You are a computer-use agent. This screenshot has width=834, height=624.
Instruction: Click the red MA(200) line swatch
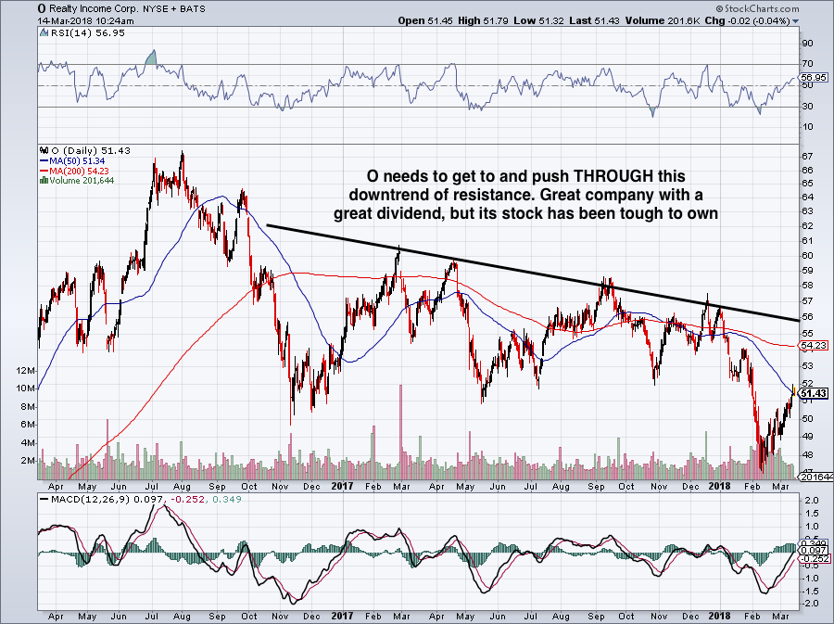pos(44,171)
